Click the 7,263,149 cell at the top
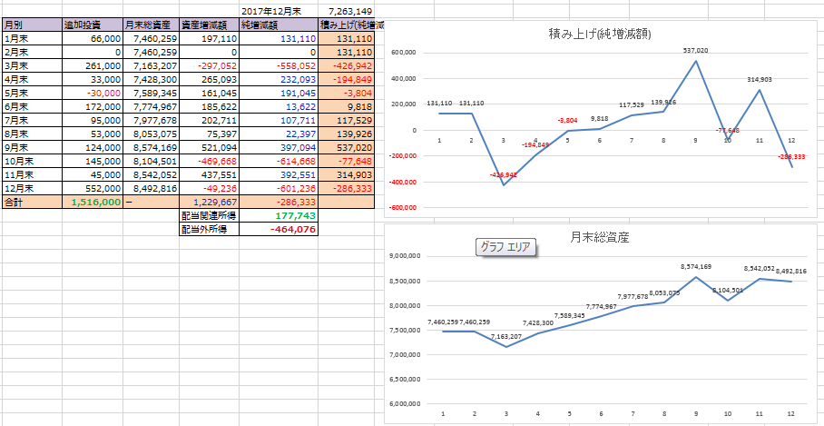This screenshot has height=426, width=824. 347,11
